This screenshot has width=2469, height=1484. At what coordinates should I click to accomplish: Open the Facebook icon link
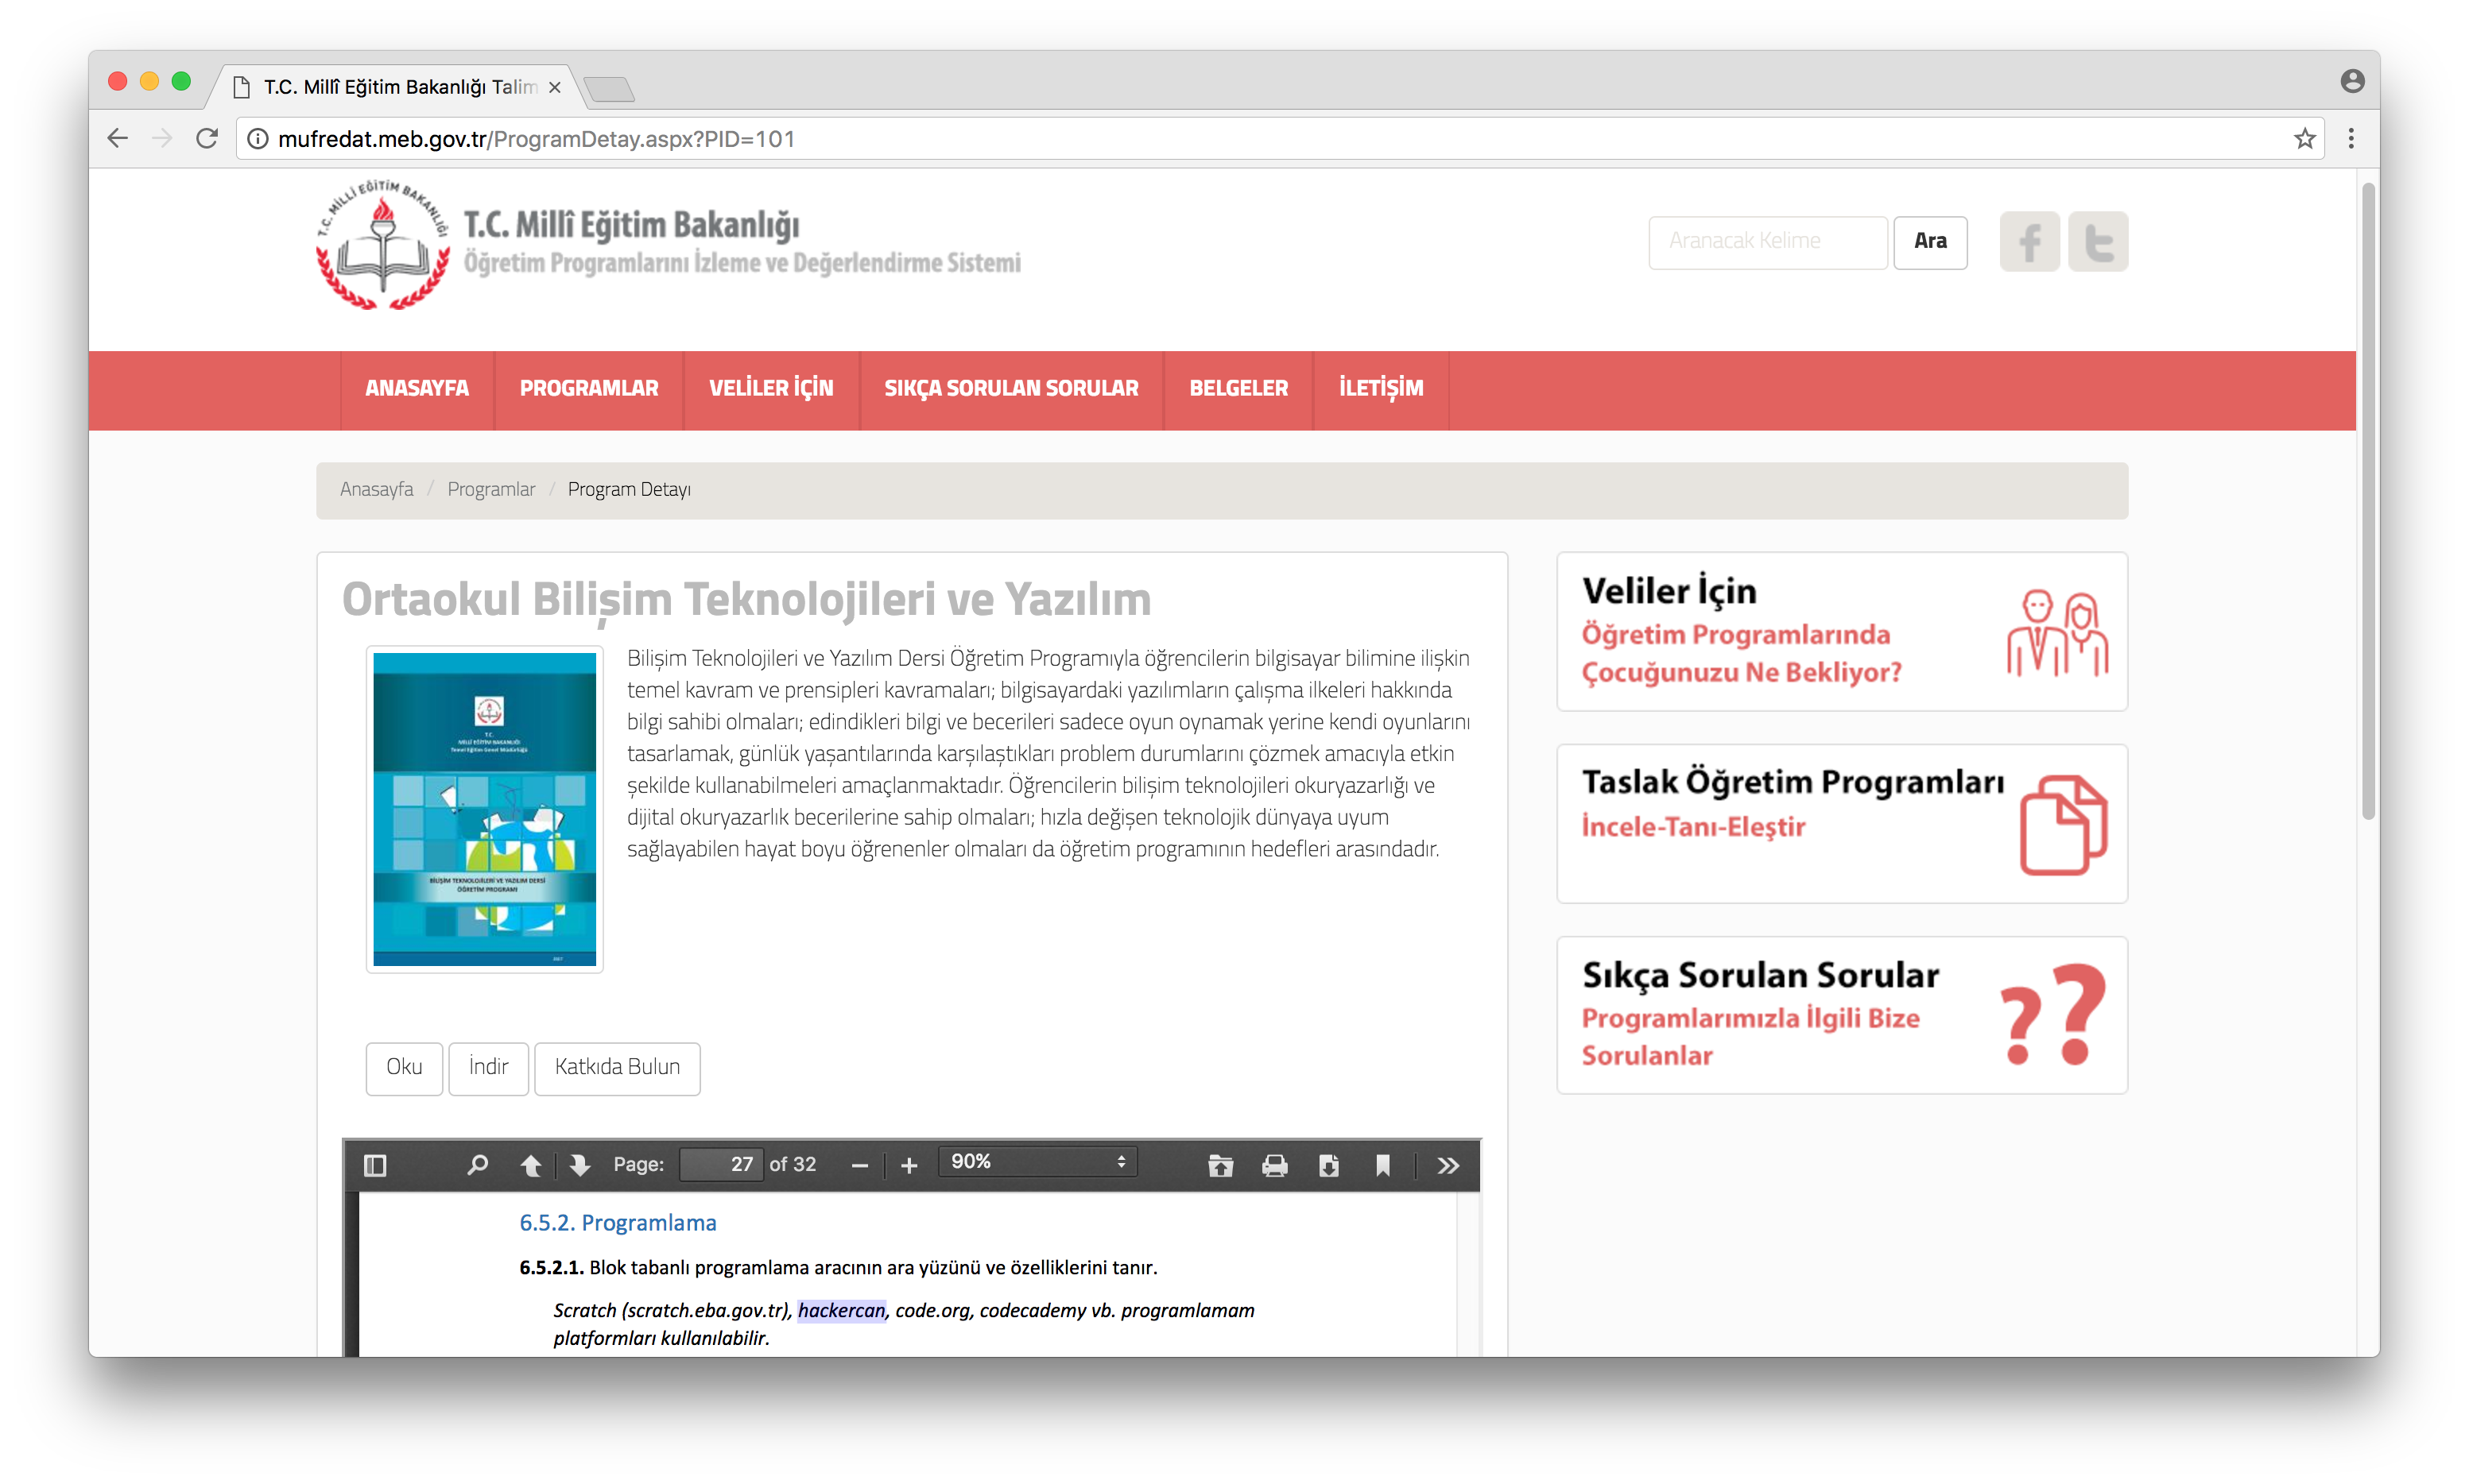2029,241
